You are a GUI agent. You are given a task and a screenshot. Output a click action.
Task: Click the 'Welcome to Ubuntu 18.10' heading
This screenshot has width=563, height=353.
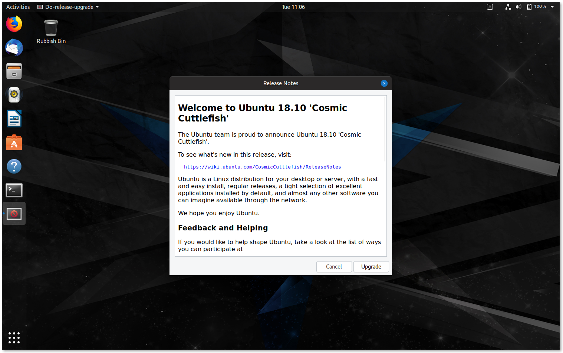click(263, 113)
